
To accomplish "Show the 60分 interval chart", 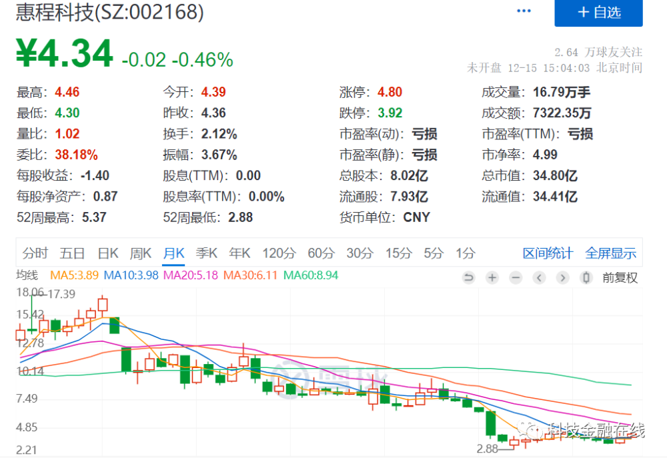I will pos(321,253).
